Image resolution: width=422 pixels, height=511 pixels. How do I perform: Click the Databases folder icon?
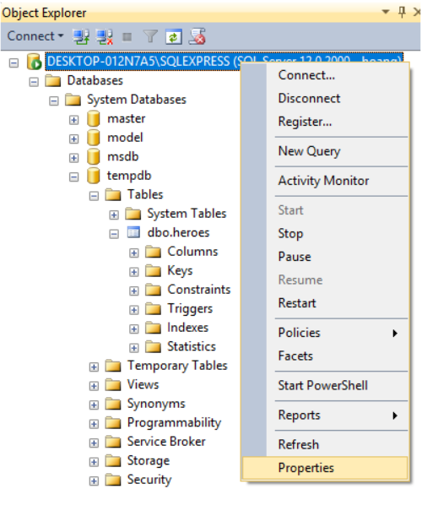point(53,80)
